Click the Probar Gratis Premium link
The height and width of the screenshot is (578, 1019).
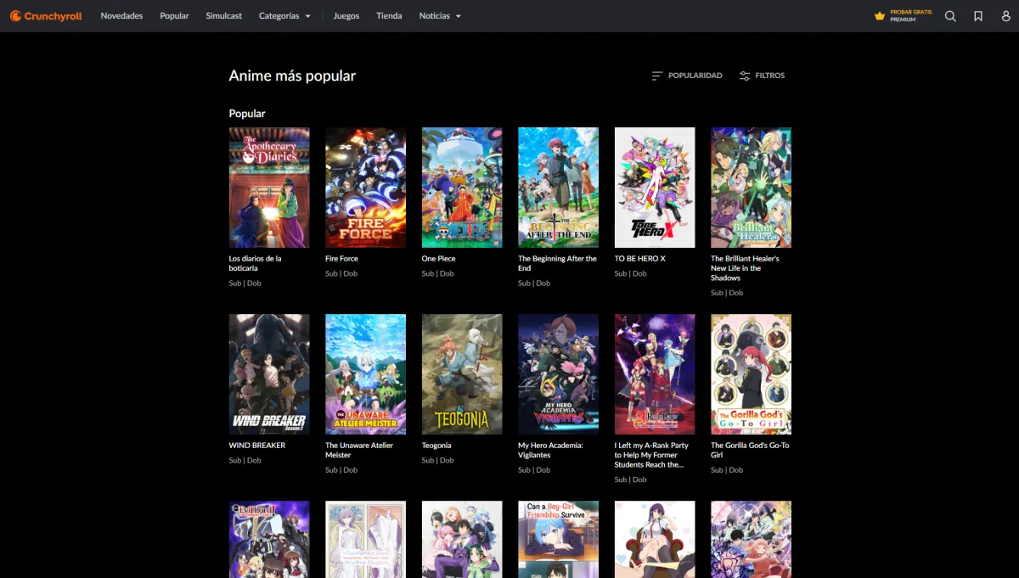click(903, 16)
